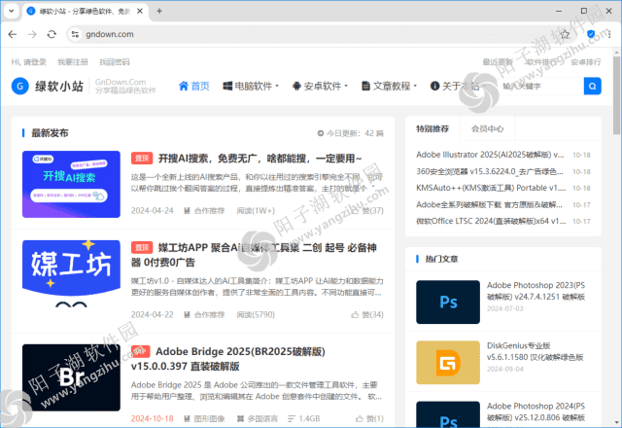622x428 pixels.
Task: Switch to the 特别推荐 tab
Action: [x=432, y=128]
